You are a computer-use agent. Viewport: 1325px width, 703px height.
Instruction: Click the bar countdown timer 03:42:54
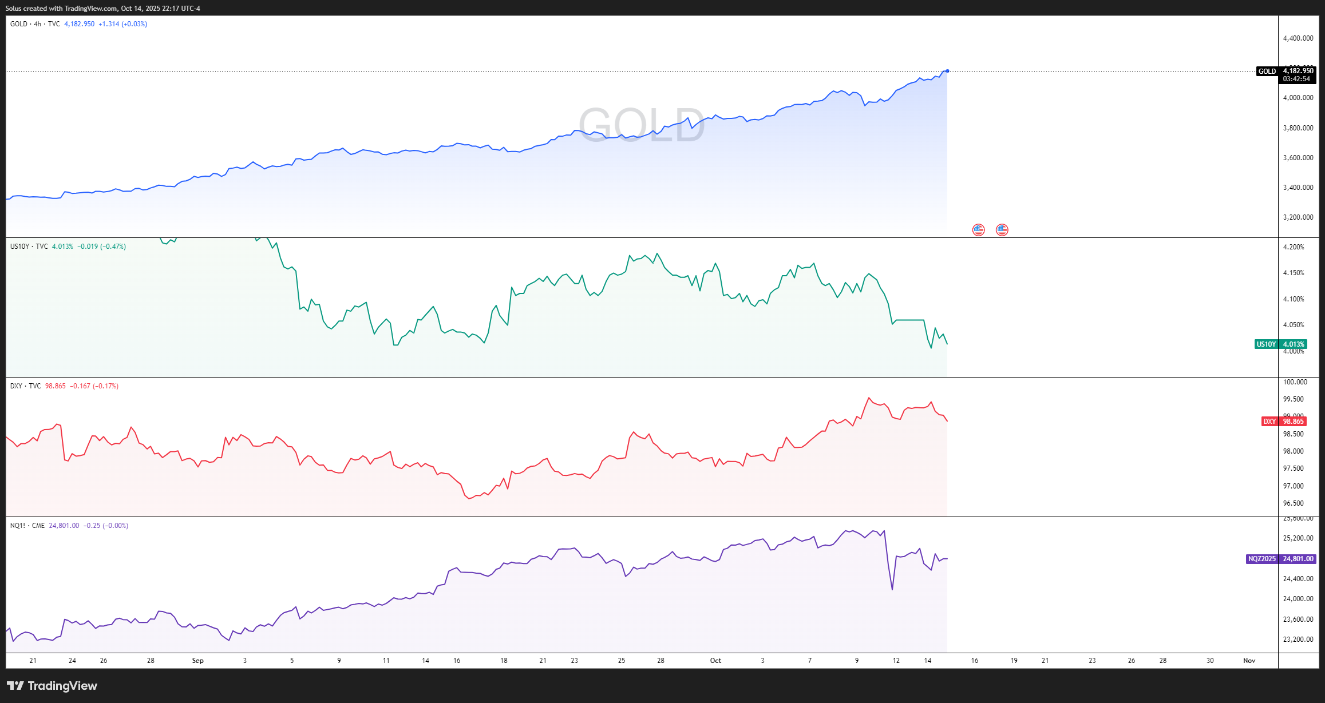tap(1296, 79)
